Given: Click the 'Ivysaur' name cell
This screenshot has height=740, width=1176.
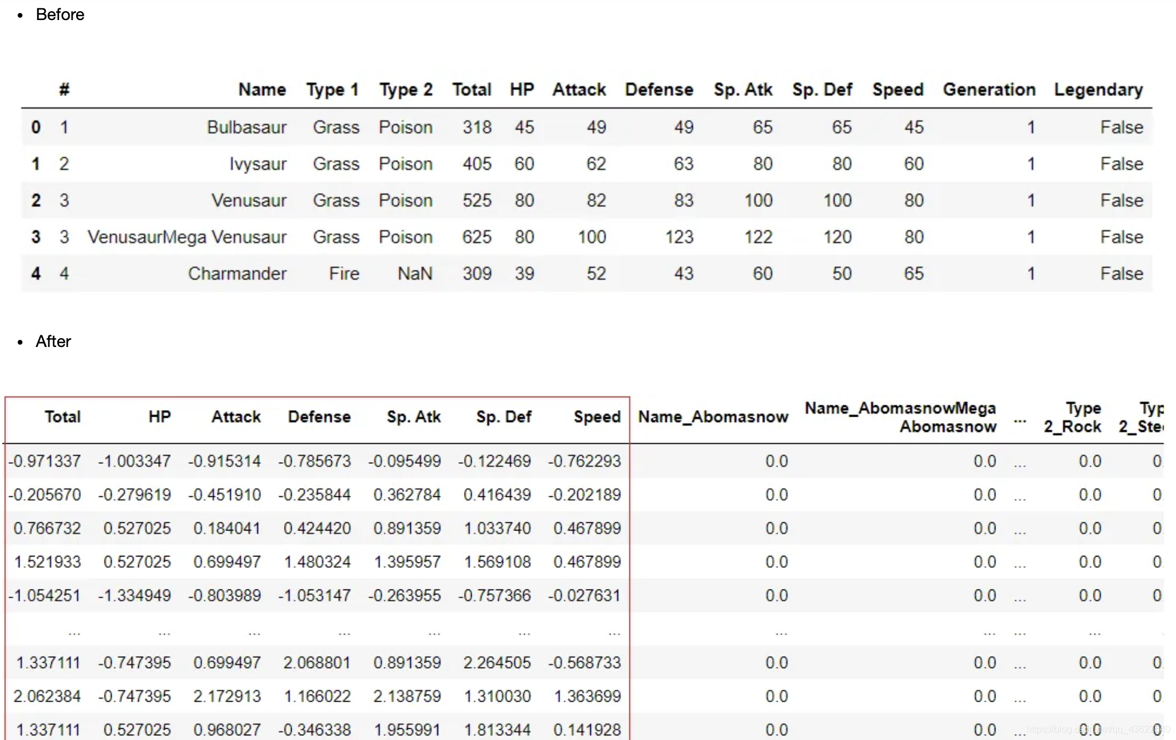Looking at the screenshot, I should click(x=258, y=163).
